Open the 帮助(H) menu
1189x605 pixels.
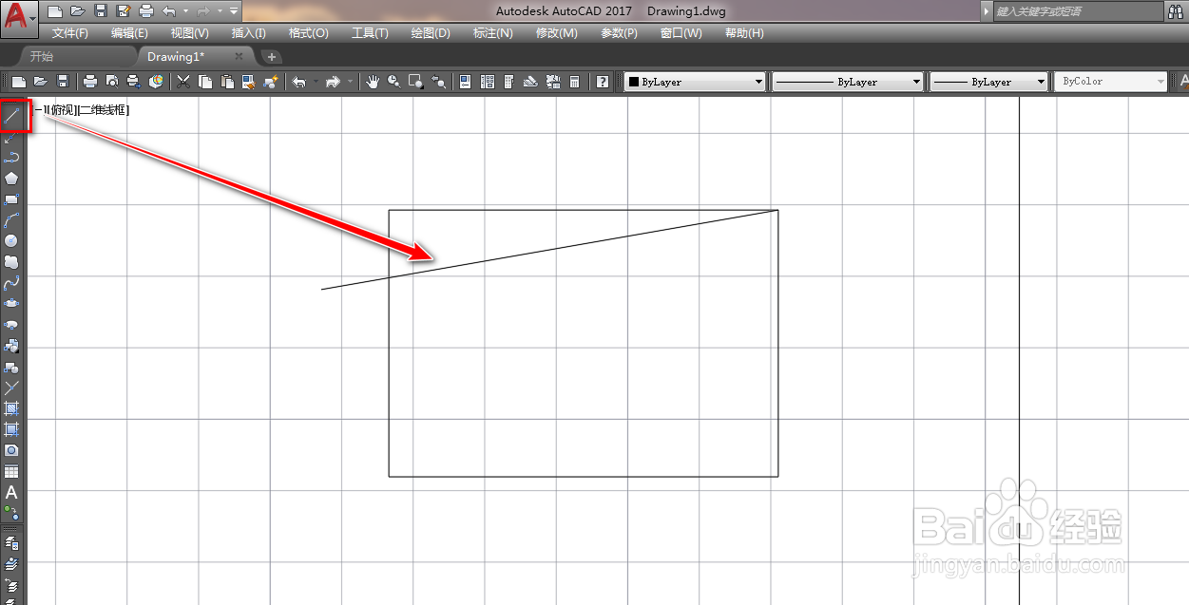744,33
